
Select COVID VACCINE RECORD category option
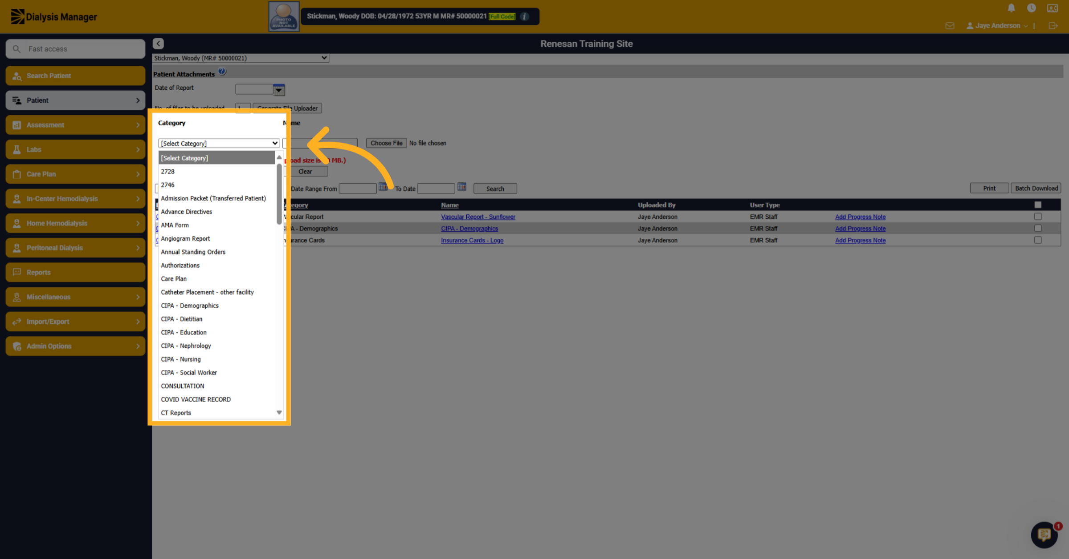pos(217,399)
